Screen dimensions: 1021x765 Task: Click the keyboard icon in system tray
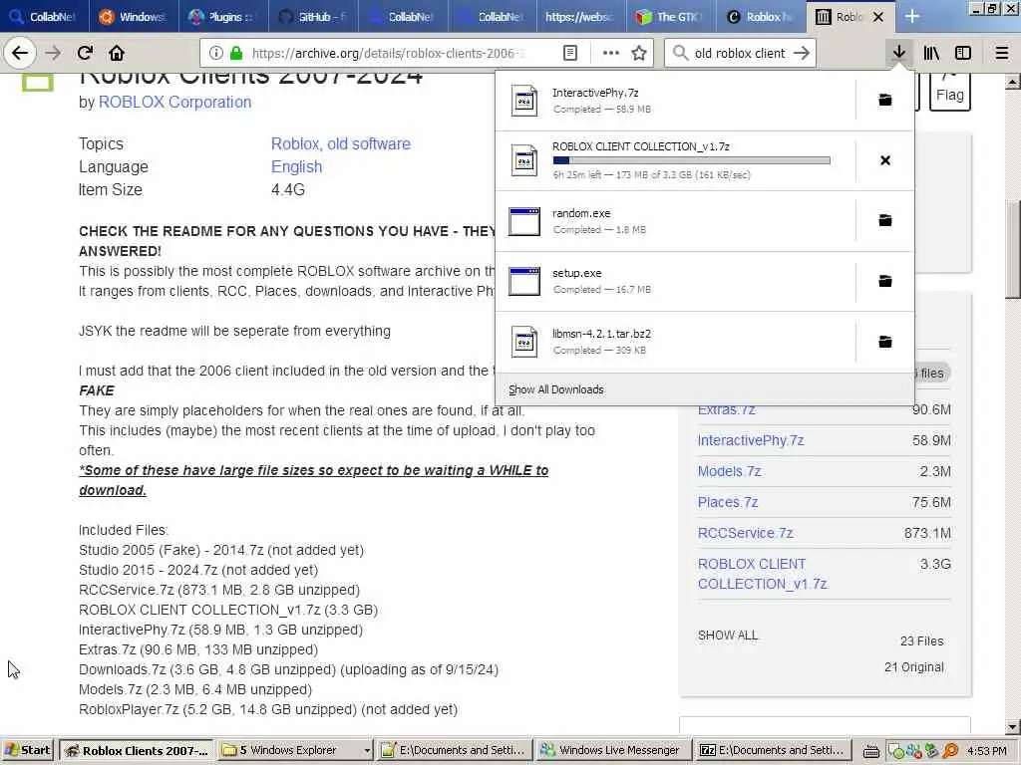871,751
